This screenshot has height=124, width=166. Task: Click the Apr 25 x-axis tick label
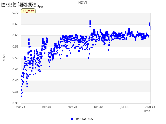[x=46, y=107]
